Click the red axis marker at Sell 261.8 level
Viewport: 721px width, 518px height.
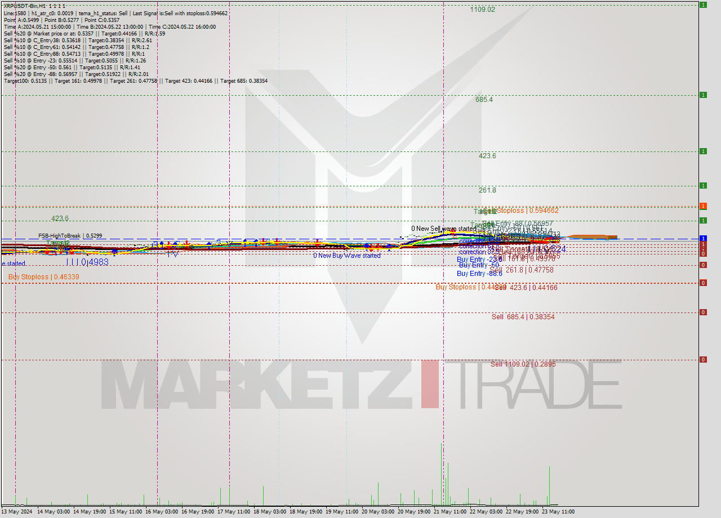(x=703, y=265)
